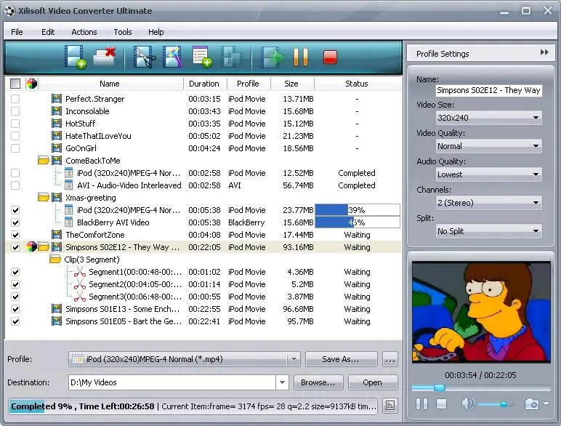Open the Video Size 320x240 dropdown

tap(489, 118)
